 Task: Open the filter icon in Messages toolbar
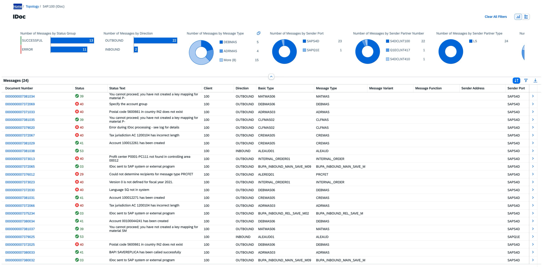pos(526,80)
